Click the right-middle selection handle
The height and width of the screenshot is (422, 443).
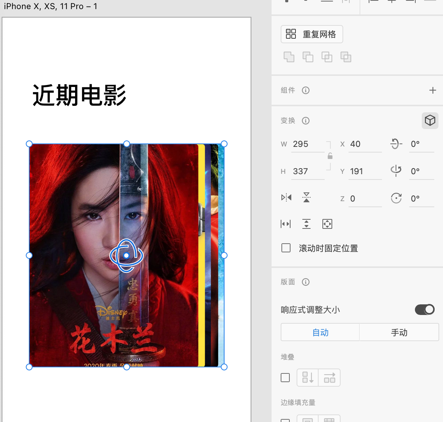[224, 255]
